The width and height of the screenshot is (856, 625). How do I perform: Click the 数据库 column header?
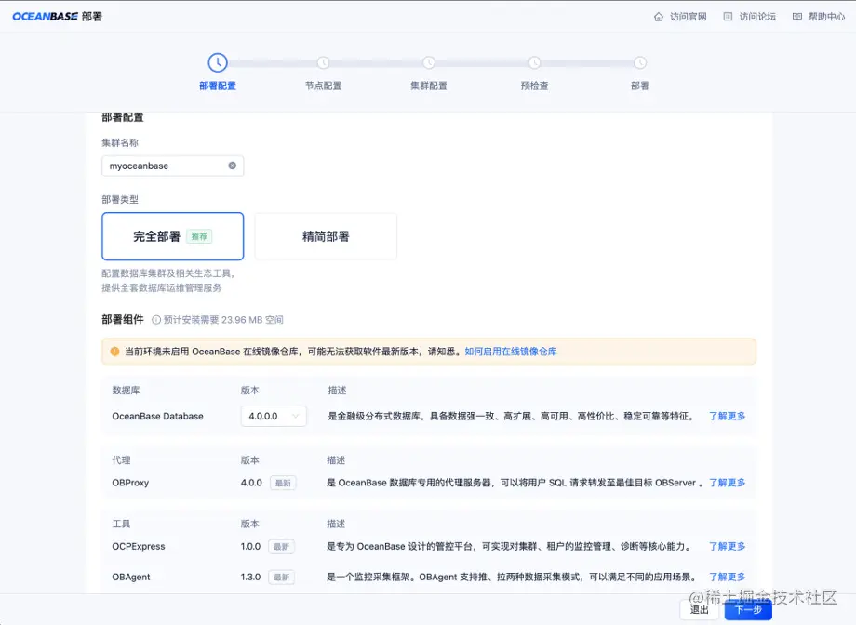(x=127, y=391)
